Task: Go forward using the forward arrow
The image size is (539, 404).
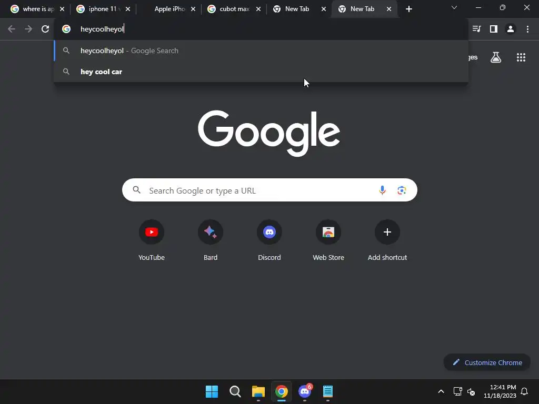Action: 28,29
